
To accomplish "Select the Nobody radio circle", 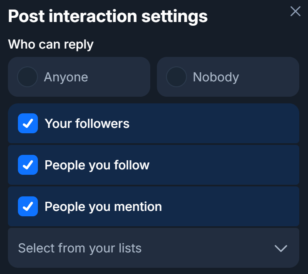I will pos(176,77).
